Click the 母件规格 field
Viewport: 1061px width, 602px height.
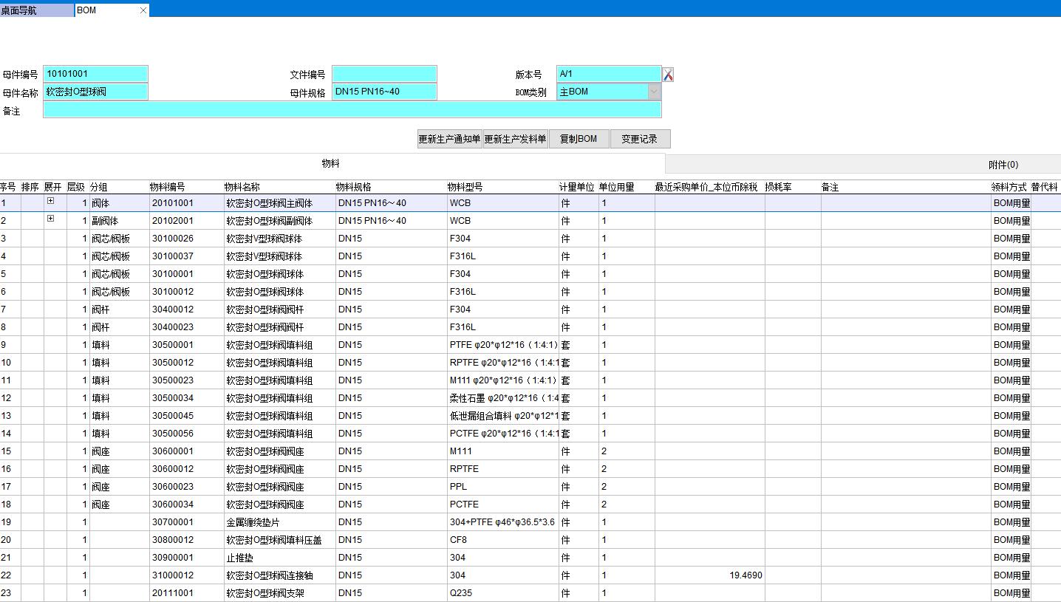(384, 92)
